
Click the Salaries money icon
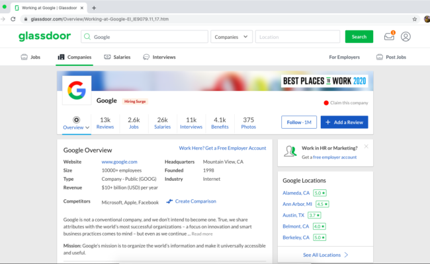pos(107,57)
